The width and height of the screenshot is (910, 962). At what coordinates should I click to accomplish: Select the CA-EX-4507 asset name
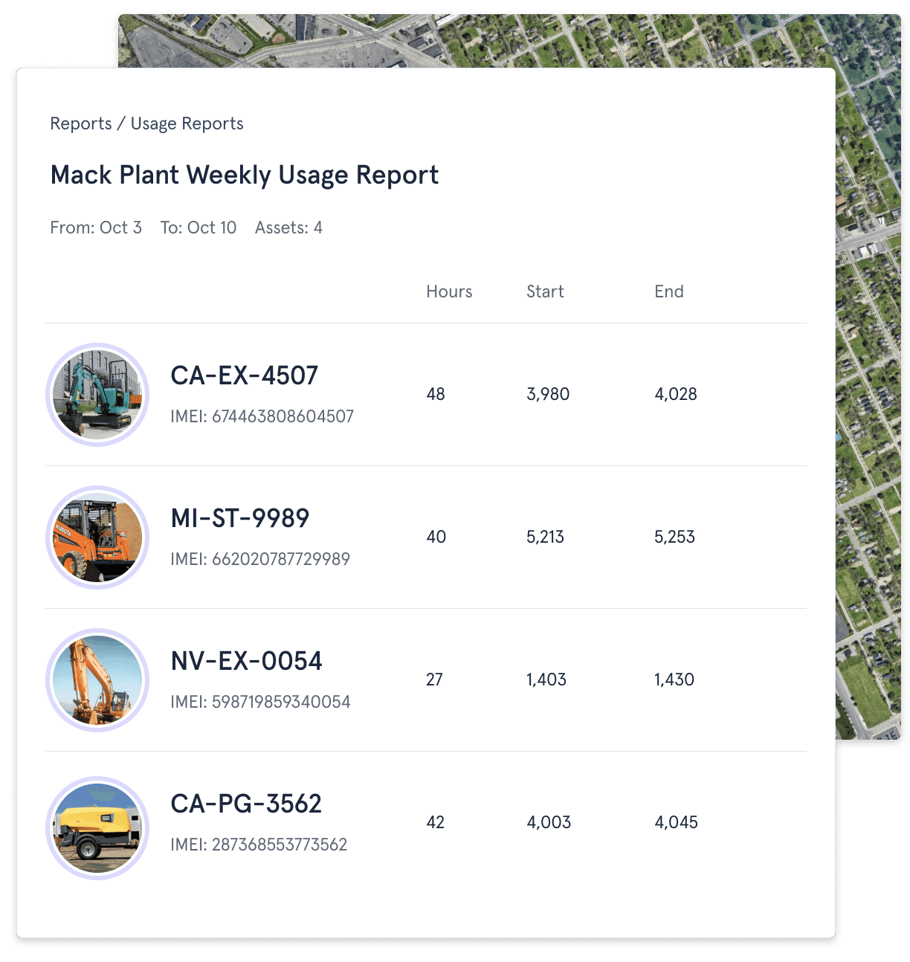click(x=244, y=375)
